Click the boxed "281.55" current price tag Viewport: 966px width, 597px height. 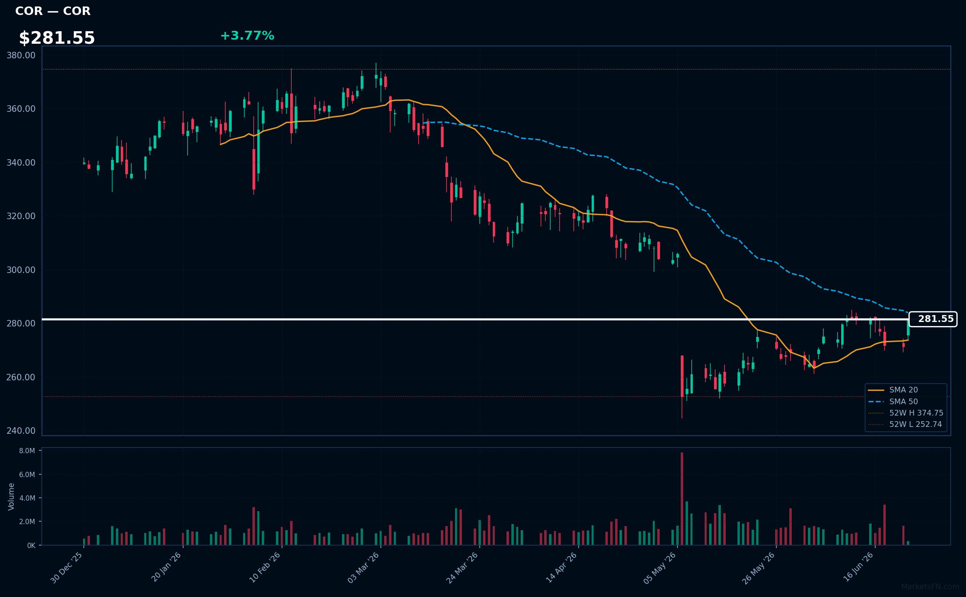click(933, 319)
